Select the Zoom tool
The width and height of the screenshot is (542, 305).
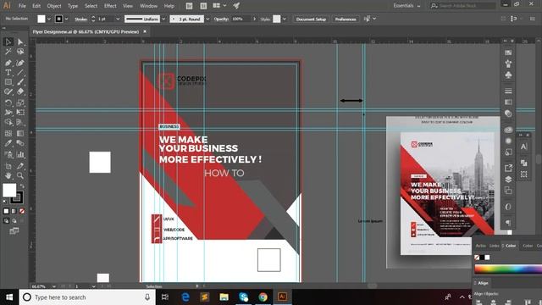[x=20, y=175]
